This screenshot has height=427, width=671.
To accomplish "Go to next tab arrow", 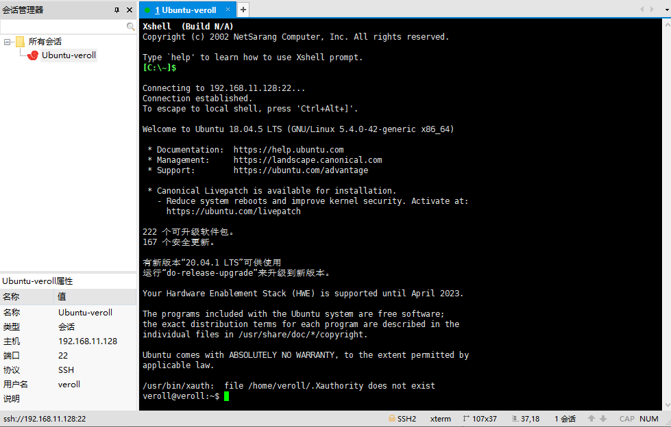I will click(652, 9).
